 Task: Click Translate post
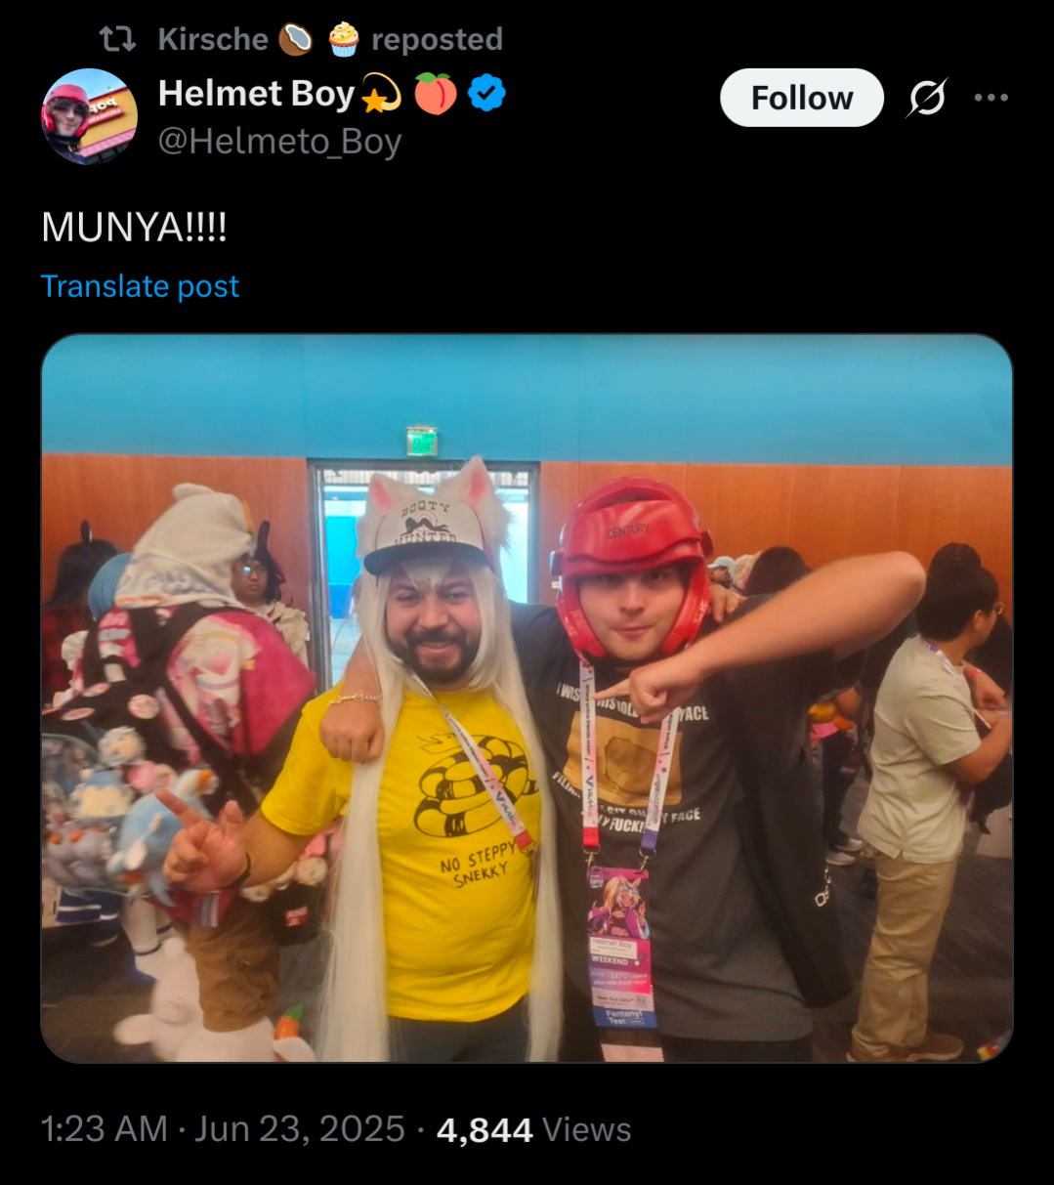tap(140, 286)
